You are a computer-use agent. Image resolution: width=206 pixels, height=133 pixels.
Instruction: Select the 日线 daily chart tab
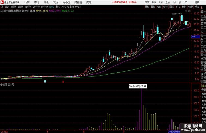point(51,7)
